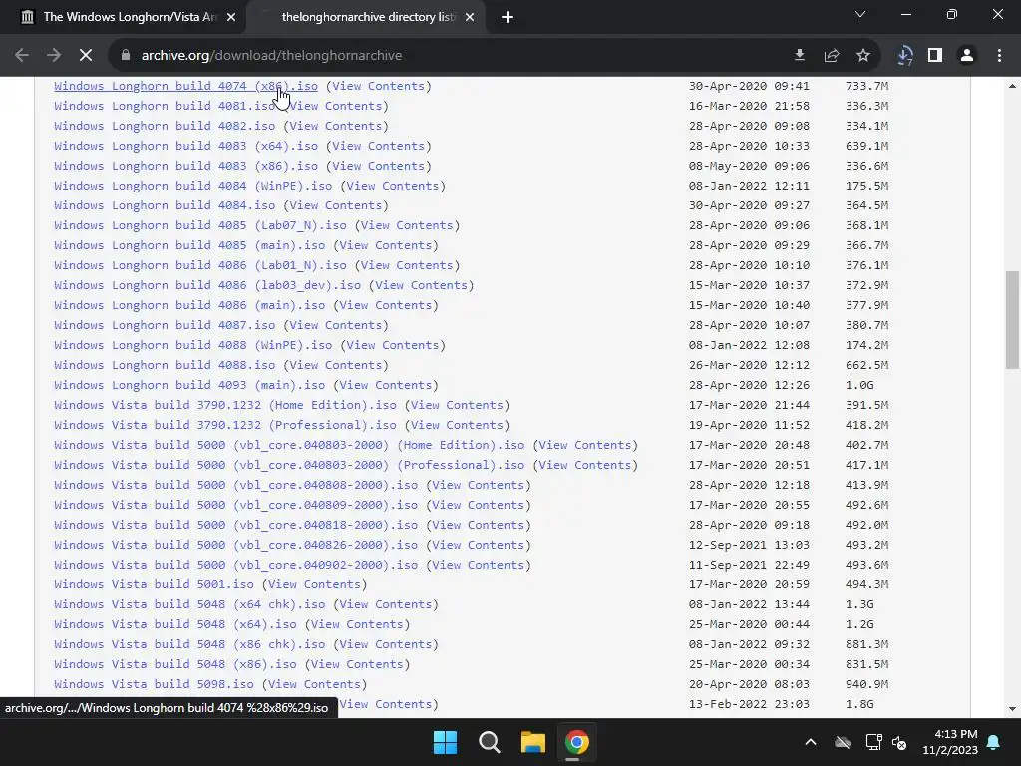Click the browser back arrow
The image size is (1021, 766).
coord(22,56)
